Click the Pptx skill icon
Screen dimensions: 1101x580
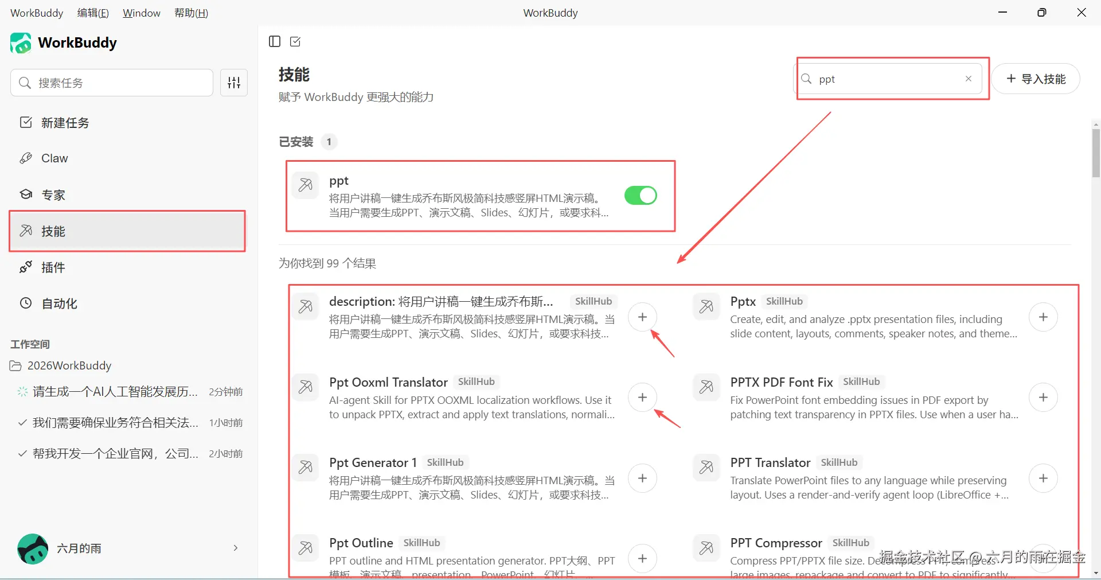pyautogui.click(x=706, y=306)
